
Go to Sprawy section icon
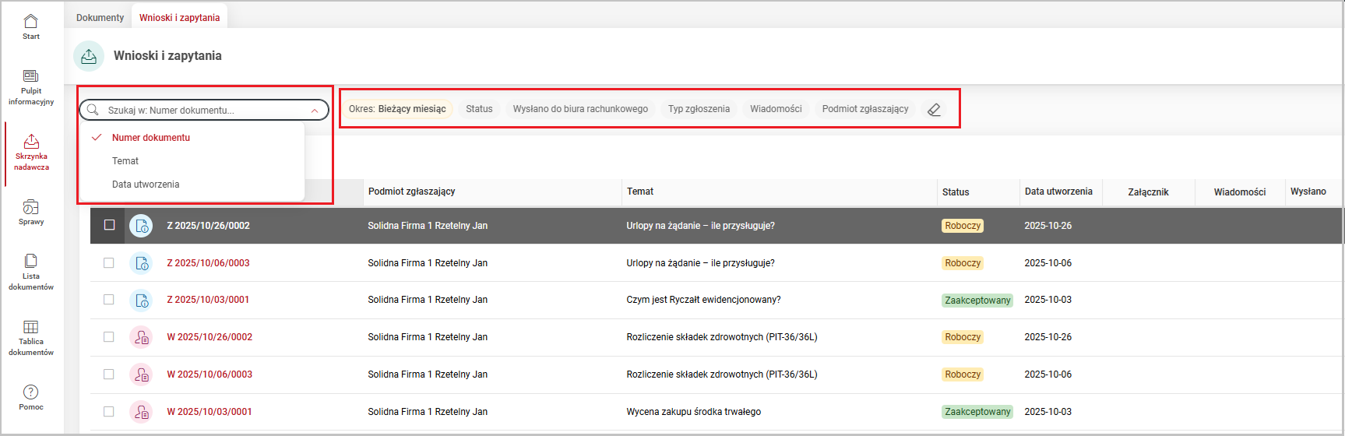pyautogui.click(x=31, y=207)
